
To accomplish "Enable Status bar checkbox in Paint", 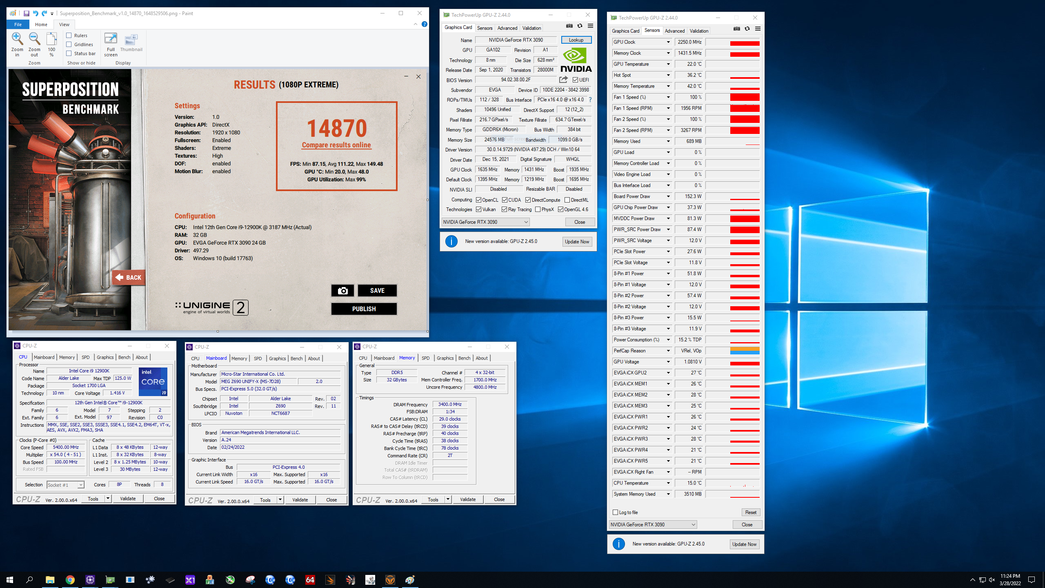I will tap(69, 53).
